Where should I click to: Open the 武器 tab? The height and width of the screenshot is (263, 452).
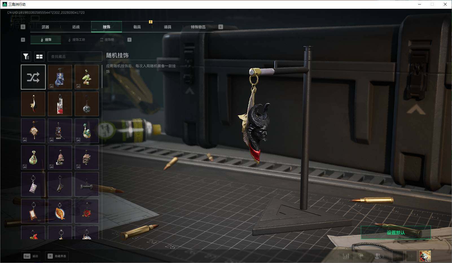45,27
